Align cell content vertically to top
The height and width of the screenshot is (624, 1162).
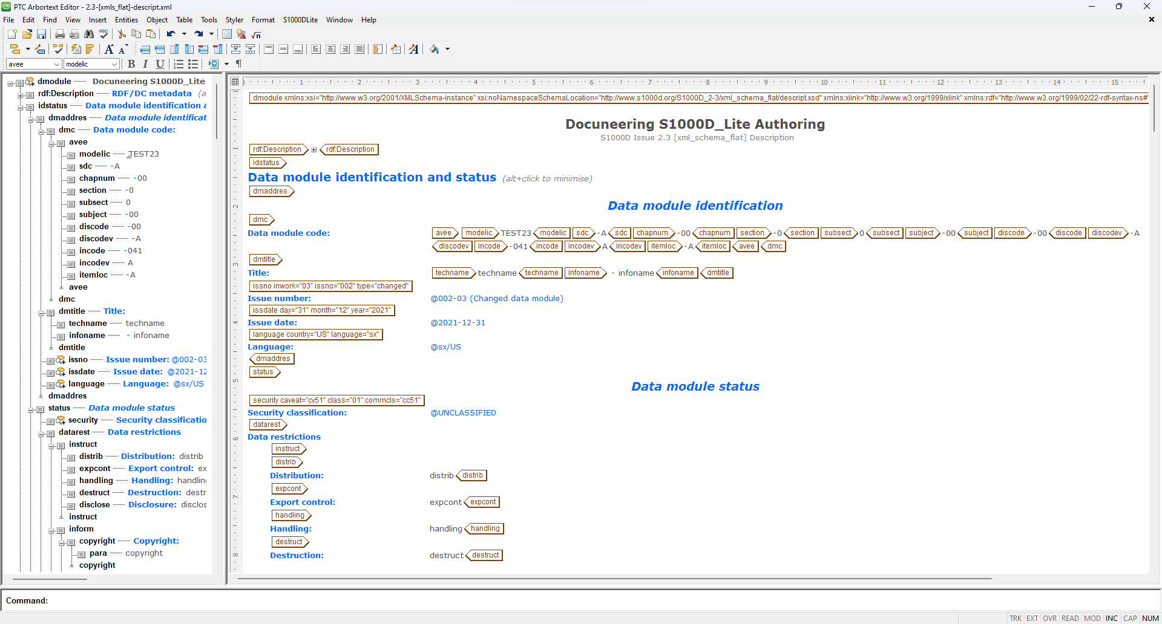269,49
